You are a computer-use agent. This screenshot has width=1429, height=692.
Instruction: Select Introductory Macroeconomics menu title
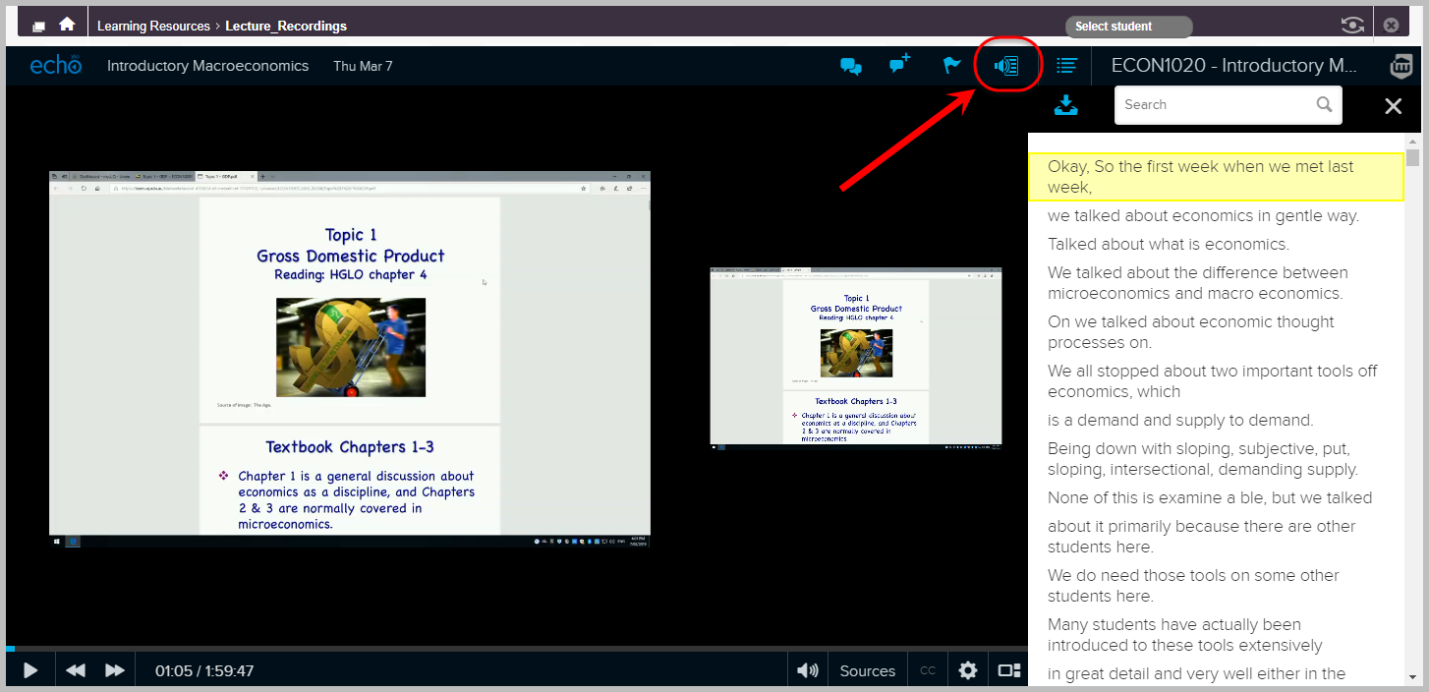pos(207,65)
